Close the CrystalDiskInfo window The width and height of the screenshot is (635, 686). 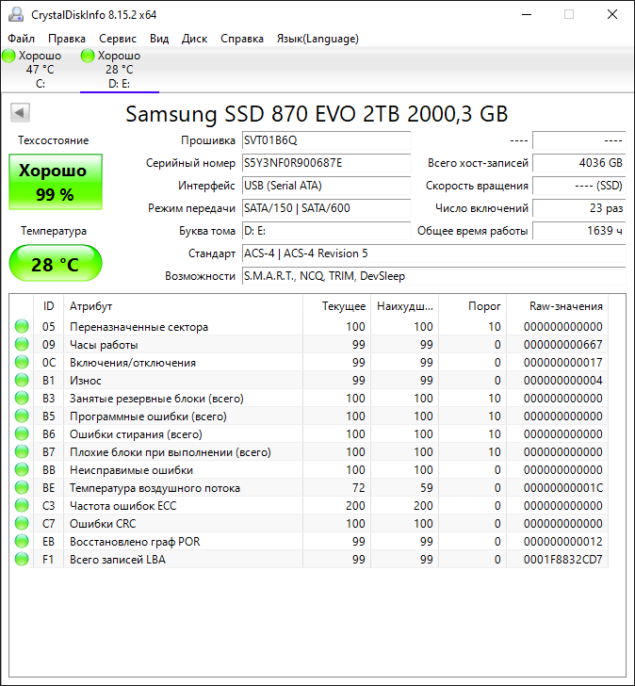click(612, 14)
